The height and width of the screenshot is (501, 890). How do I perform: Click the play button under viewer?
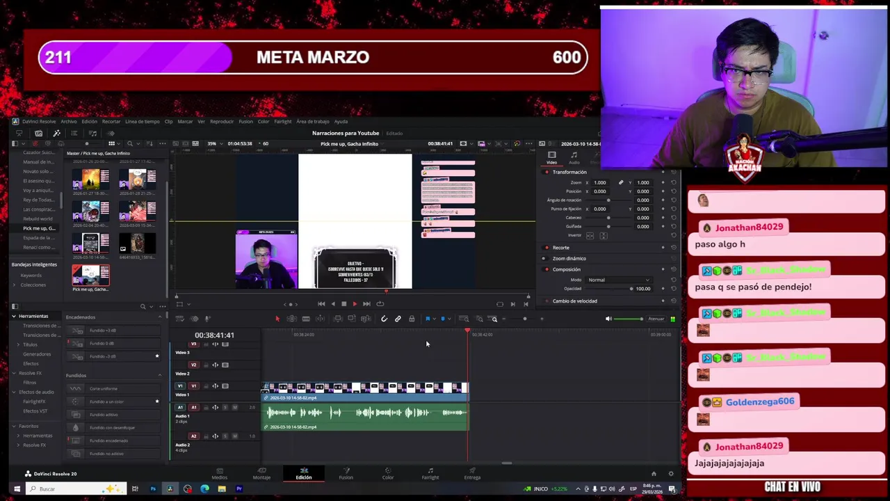coord(354,303)
